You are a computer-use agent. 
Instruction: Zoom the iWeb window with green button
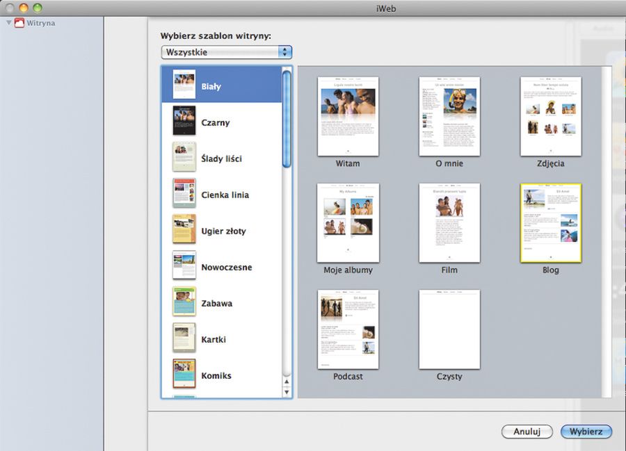pyautogui.click(x=37, y=8)
